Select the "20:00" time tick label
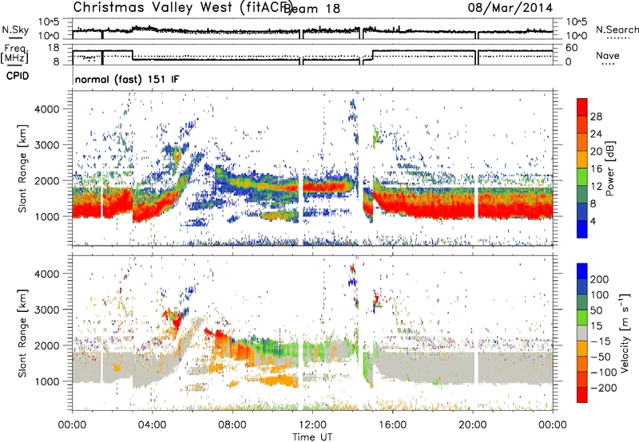 coord(473,425)
